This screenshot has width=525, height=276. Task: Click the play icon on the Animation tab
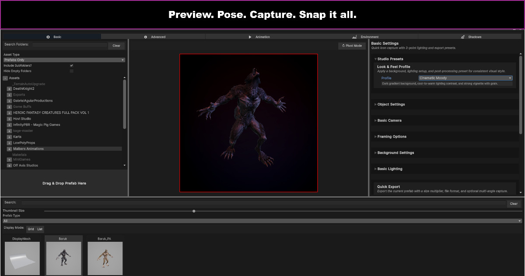coord(250,37)
